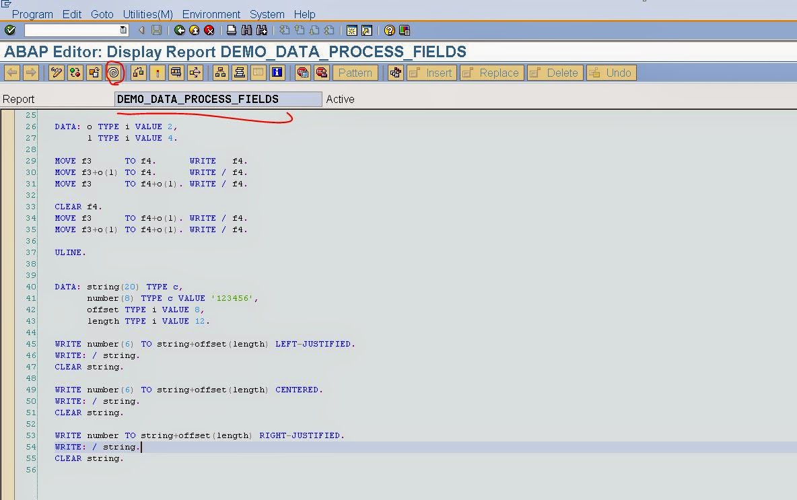
Task: Print the report using the printer icon
Action: pos(232,30)
